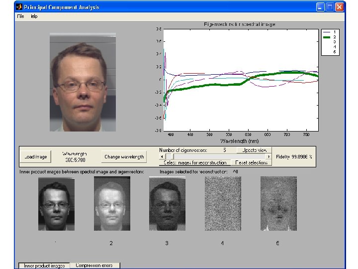
Task: Click the eigenvector plot legend
Action: (x=331, y=41)
